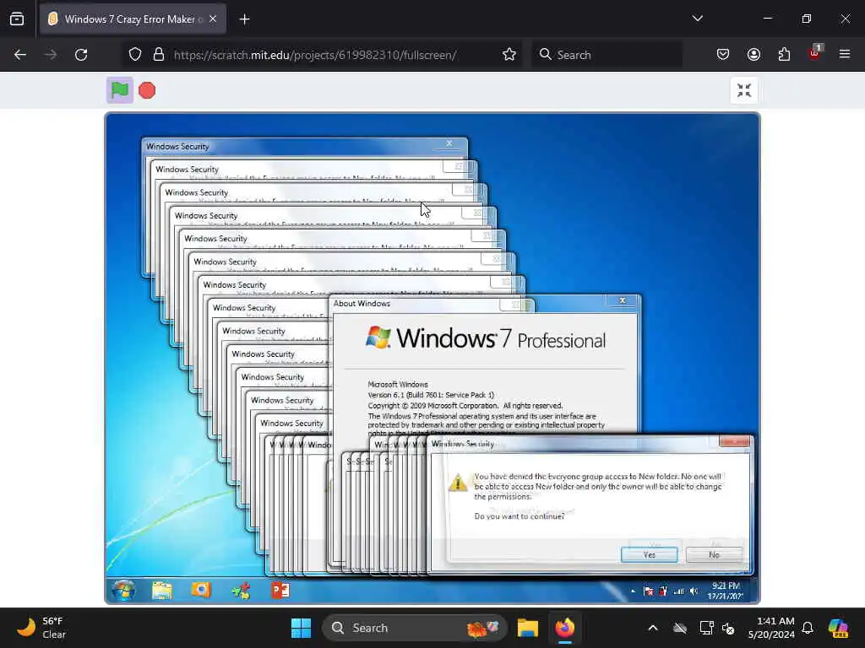Focus the Firefox Search box

point(607,55)
